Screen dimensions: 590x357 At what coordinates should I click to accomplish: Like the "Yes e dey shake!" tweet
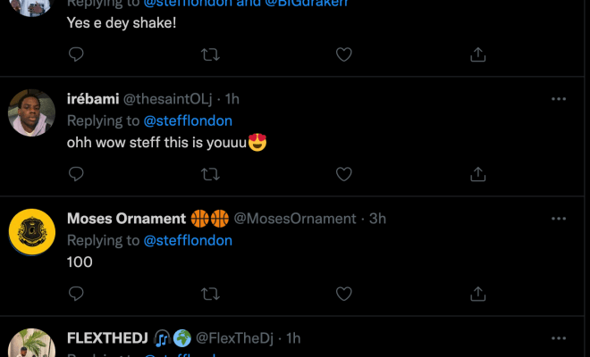tap(343, 54)
